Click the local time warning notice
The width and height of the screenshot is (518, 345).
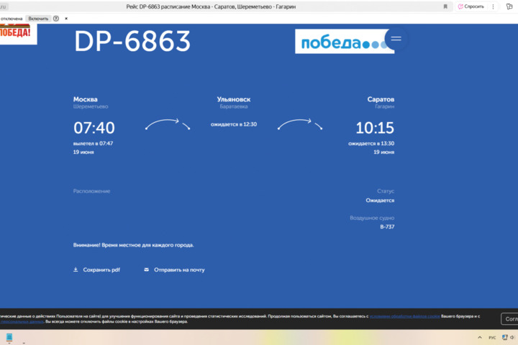[x=134, y=245]
